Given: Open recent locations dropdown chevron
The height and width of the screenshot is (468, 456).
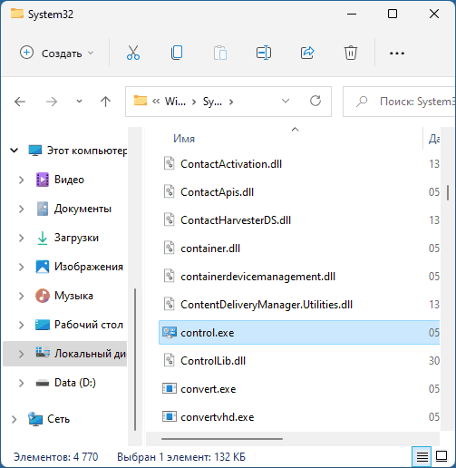Looking at the screenshot, I should (x=79, y=102).
